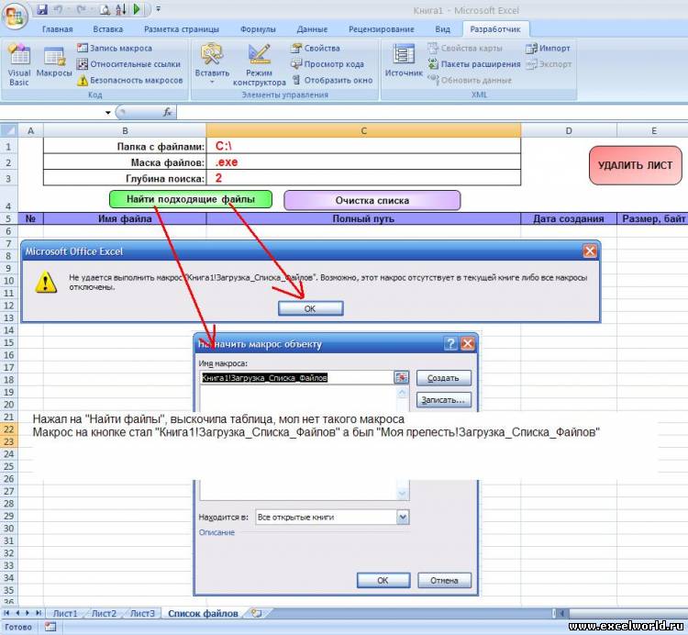Click macro list scroll up arrow
688x635 pixels.
tap(403, 393)
